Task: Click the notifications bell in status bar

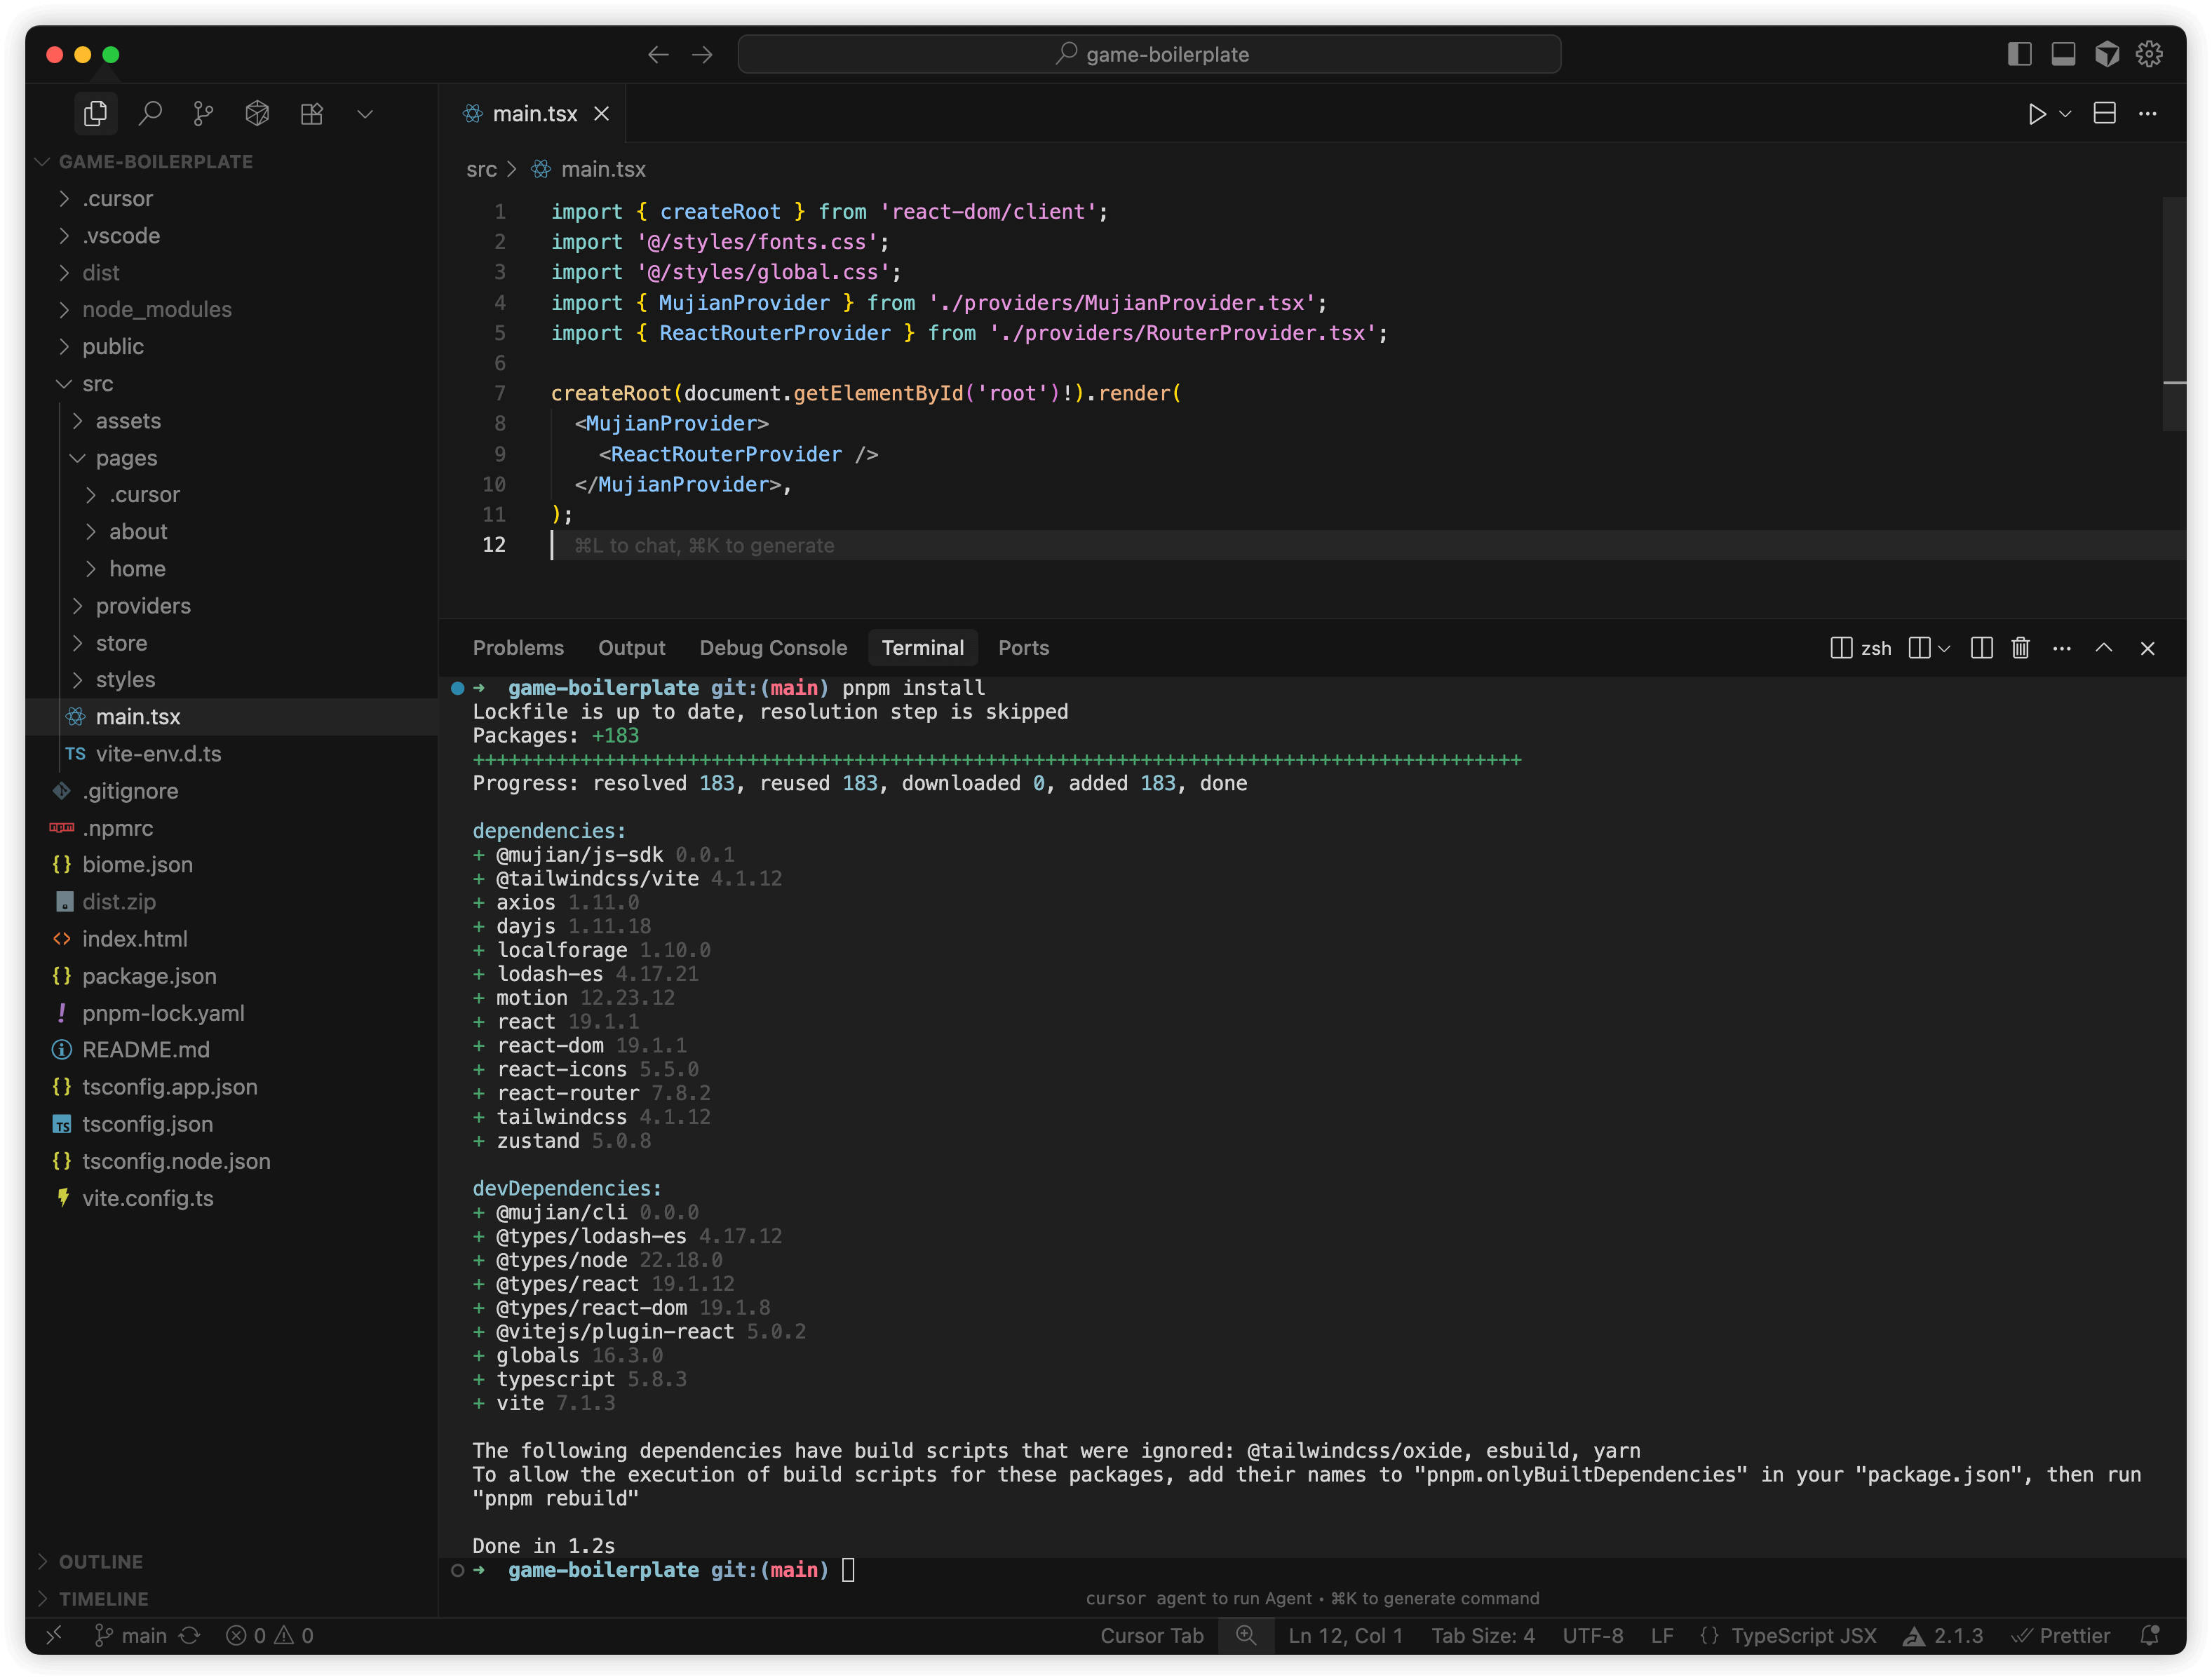Action: click(2149, 1635)
